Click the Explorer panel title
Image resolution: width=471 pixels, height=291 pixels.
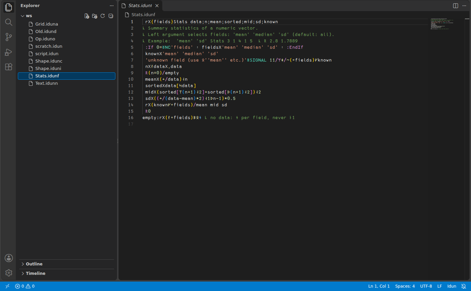pos(30,6)
